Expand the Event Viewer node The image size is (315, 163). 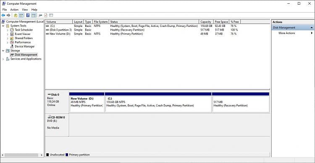pyautogui.click(x=8, y=34)
